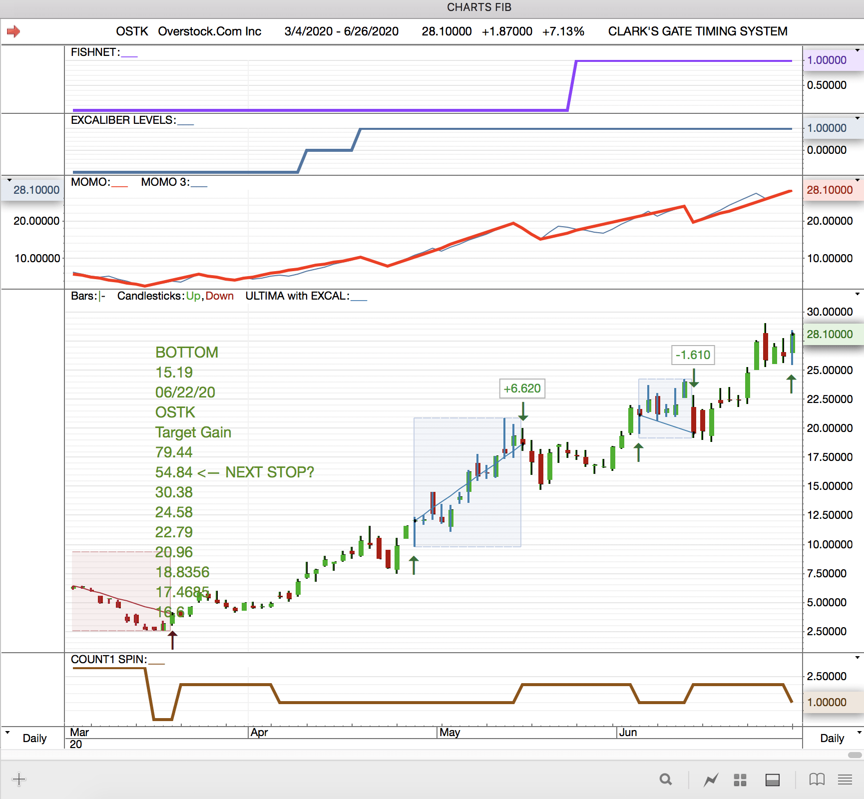The height and width of the screenshot is (799, 864).
Task: Click the green down arrow below +6.620 label
Action: click(x=523, y=411)
